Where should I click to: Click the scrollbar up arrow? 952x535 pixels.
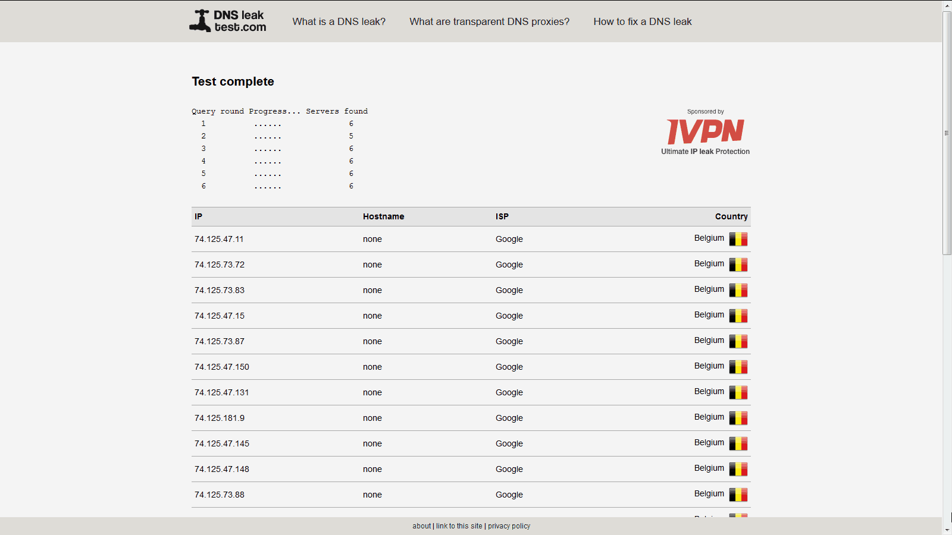tap(947, 5)
